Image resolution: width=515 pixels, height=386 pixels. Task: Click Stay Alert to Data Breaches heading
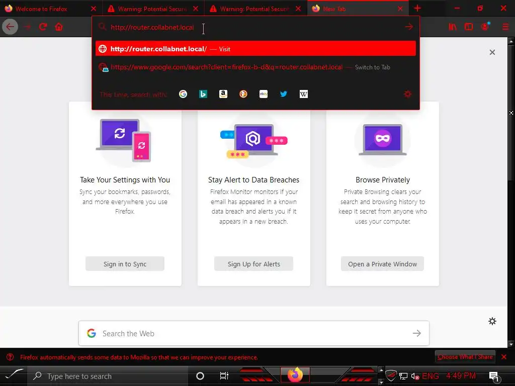coord(253,180)
